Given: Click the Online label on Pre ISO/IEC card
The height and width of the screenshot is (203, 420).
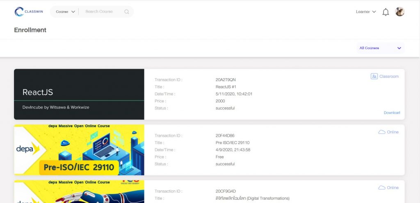Looking at the screenshot, I should coord(393,132).
